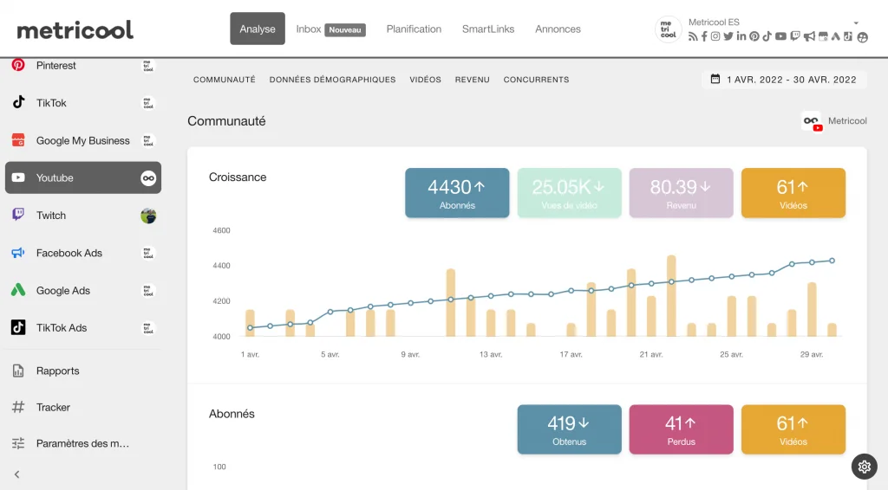This screenshot has height=490, width=888.
Task: Open the Planification tab
Action: click(x=414, y=29)
